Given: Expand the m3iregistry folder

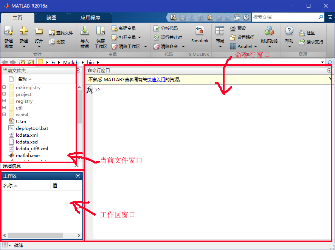Looking at the screenshot, I should click(4, 87).
